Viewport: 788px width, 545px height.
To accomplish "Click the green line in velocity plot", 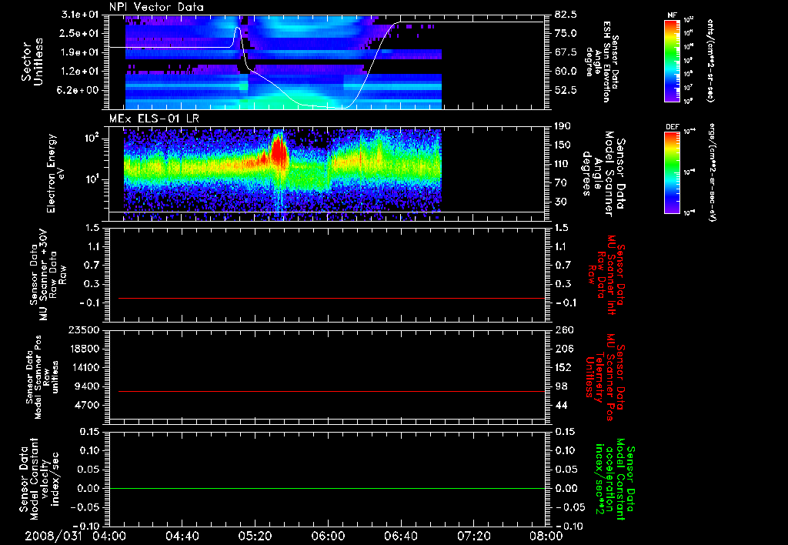I will (327, 488).
